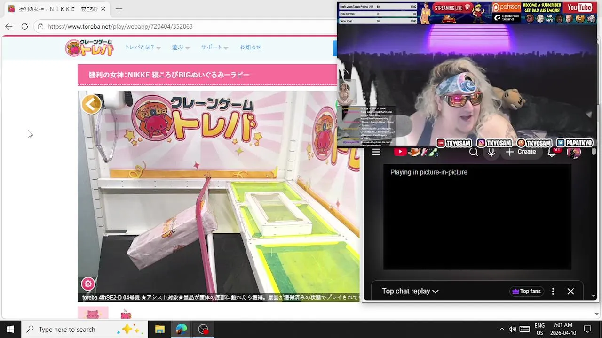Viewport: 602px width, 338px height.
Task: Open the YouTube hamburger guide menu
Action: tap(376, 152)
